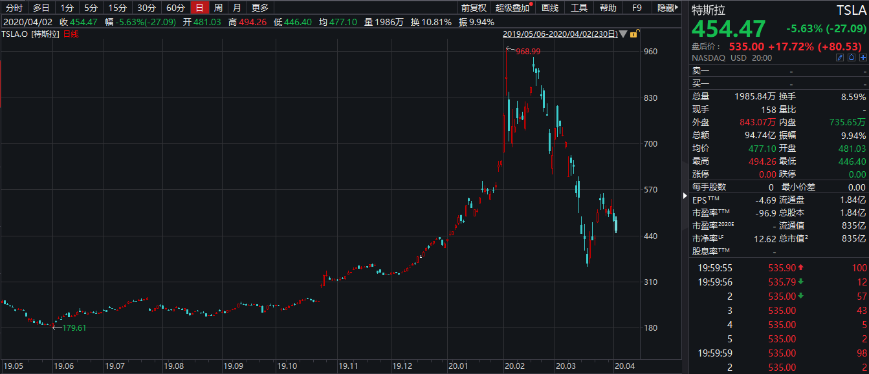Open the 工具 tools menu
Viewport: 869px width, 374px height.
click(x=580, y=8)
